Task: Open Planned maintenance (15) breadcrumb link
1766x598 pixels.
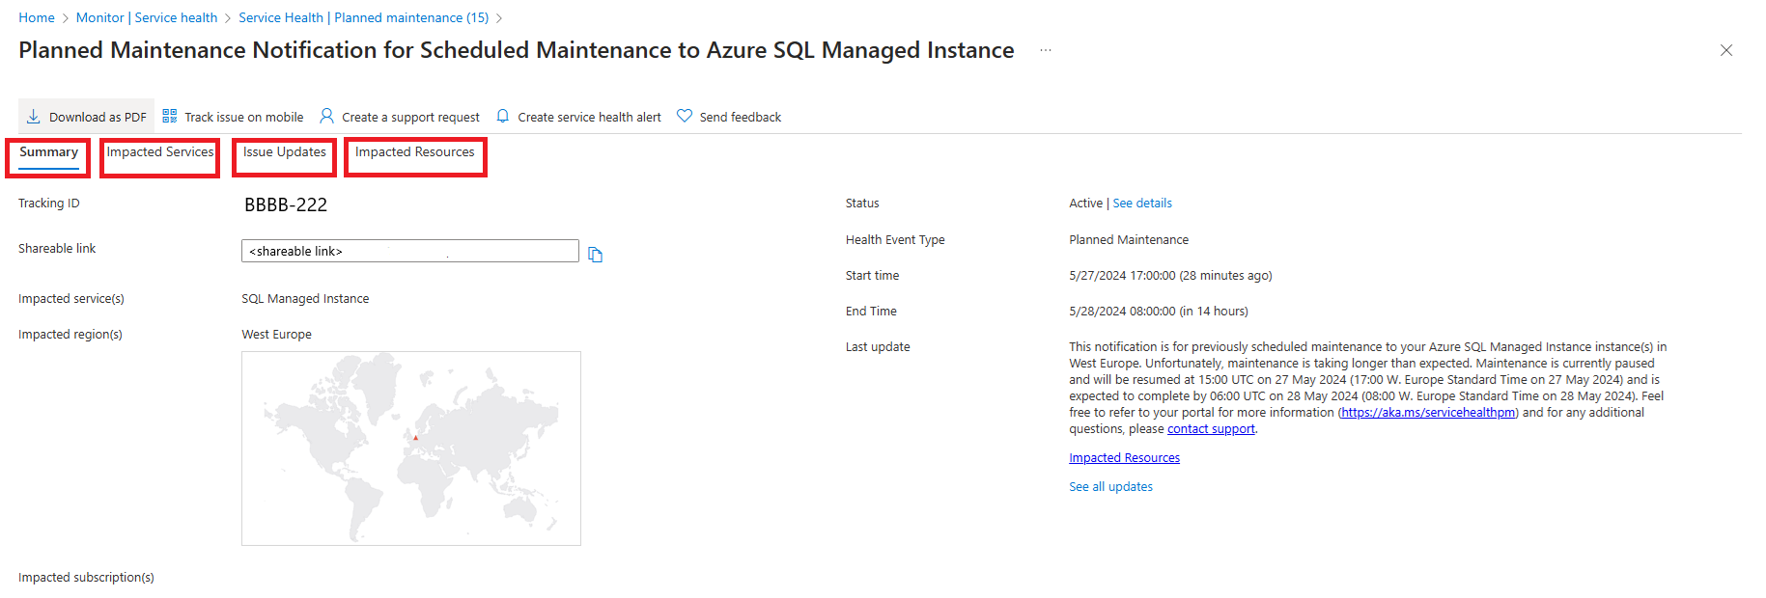Action: 364,17
